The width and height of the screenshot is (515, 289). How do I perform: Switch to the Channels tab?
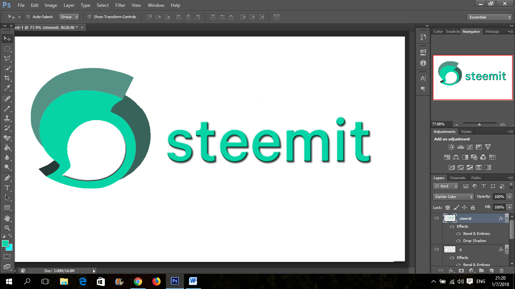tap(457, 178)
